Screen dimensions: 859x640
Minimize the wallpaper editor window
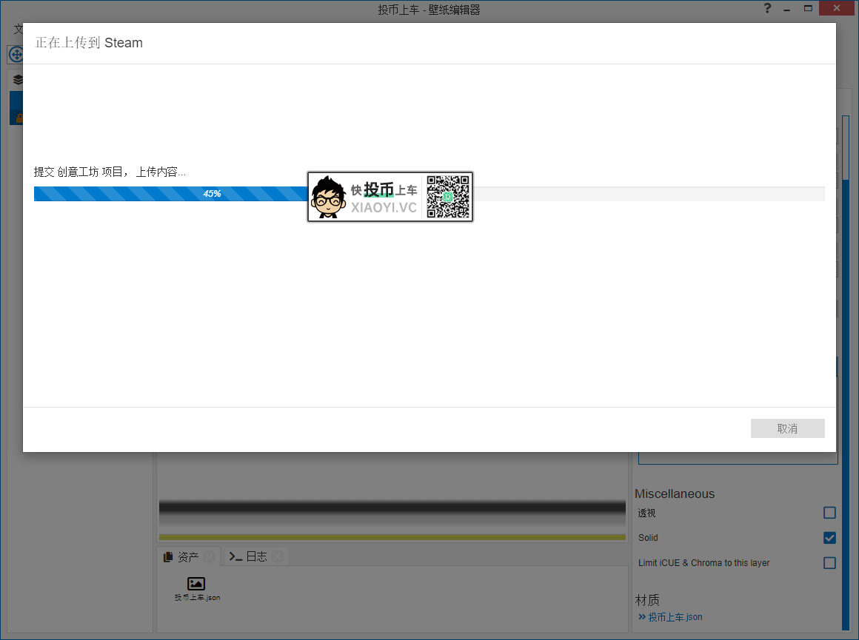[x=786, y=9]
